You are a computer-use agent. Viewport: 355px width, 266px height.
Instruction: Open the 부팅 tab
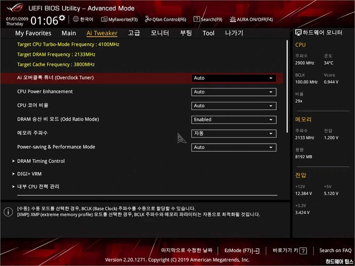click(186, 33)
